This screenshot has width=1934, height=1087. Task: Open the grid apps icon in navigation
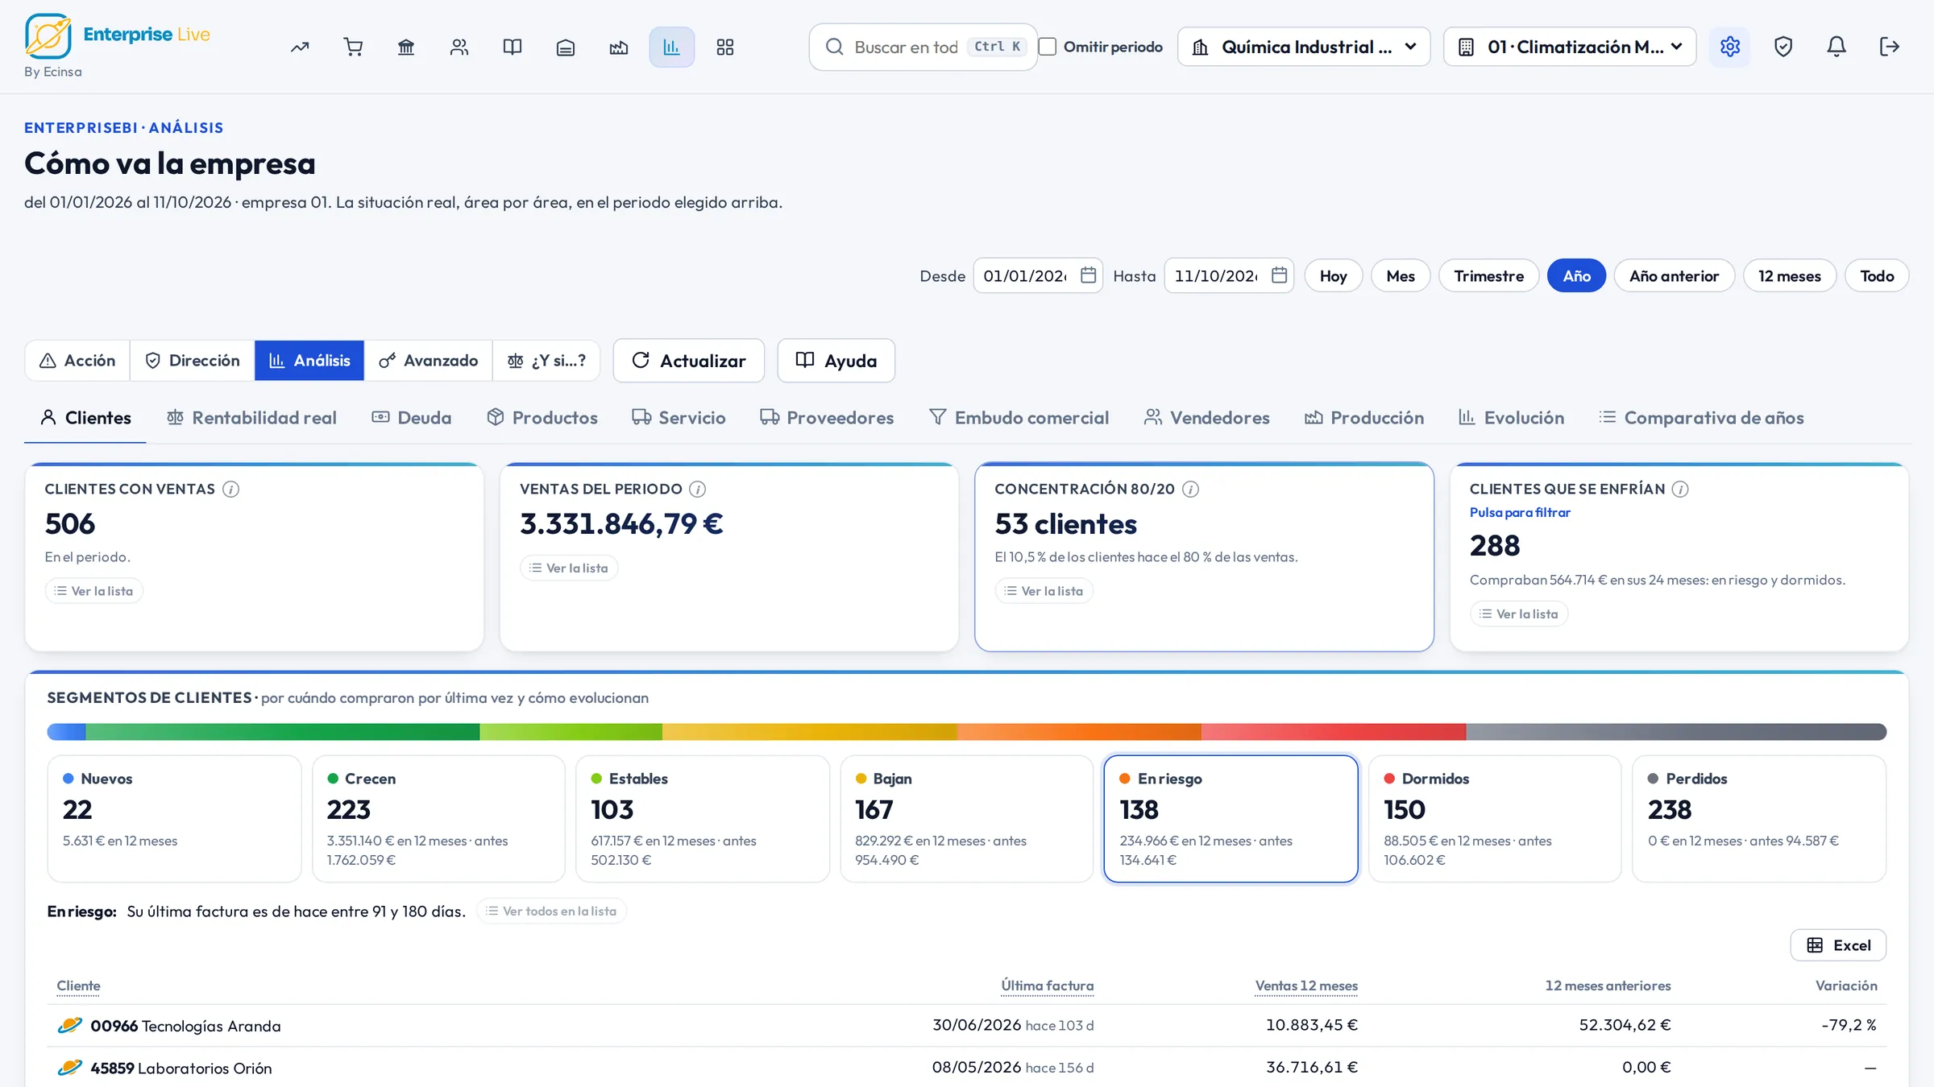coord(725,47)
